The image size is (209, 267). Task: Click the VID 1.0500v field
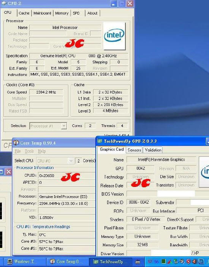tap(67, 217)
